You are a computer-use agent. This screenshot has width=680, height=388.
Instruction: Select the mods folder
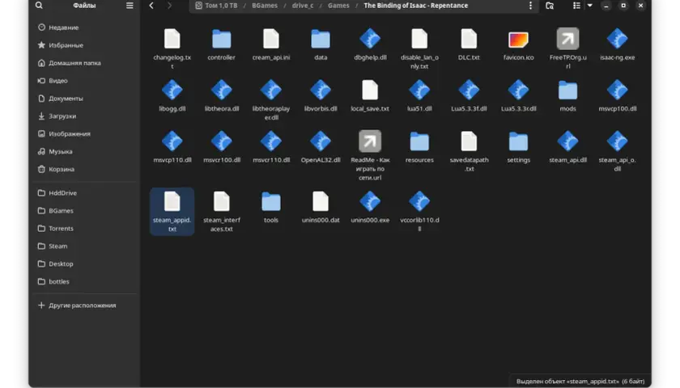(x=567, y=95)
